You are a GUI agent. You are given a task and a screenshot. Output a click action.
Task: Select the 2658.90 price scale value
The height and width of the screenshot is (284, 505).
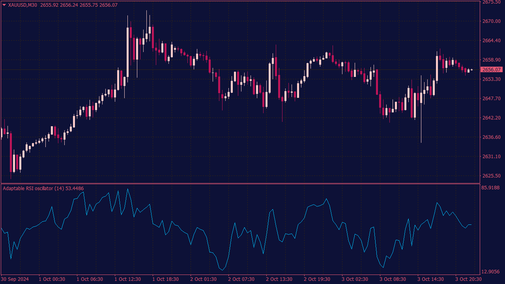pos(491,60)
